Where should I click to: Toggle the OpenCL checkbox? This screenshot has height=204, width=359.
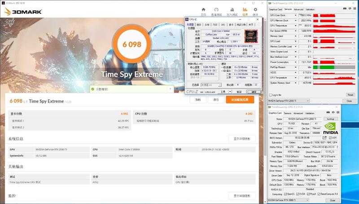pos(285,194)
